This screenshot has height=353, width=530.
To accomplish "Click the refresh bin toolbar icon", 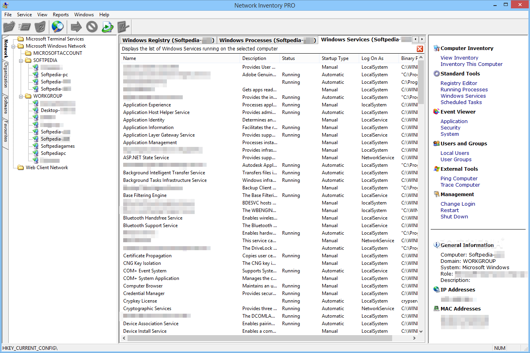I will click(x=40, y=27).
